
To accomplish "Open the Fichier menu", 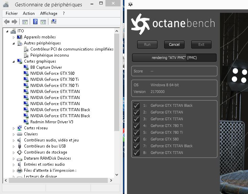I will pos(11,13).
